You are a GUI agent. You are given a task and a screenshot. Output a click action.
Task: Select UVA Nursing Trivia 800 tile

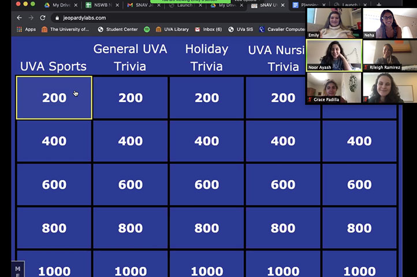pos(283,228)
